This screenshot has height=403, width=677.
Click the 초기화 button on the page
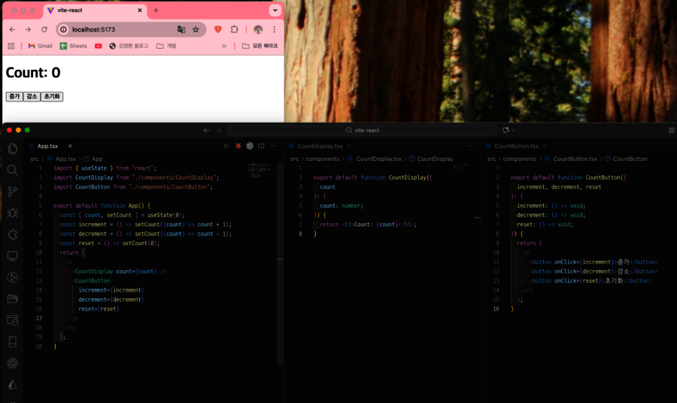click(x=51, y=96)
